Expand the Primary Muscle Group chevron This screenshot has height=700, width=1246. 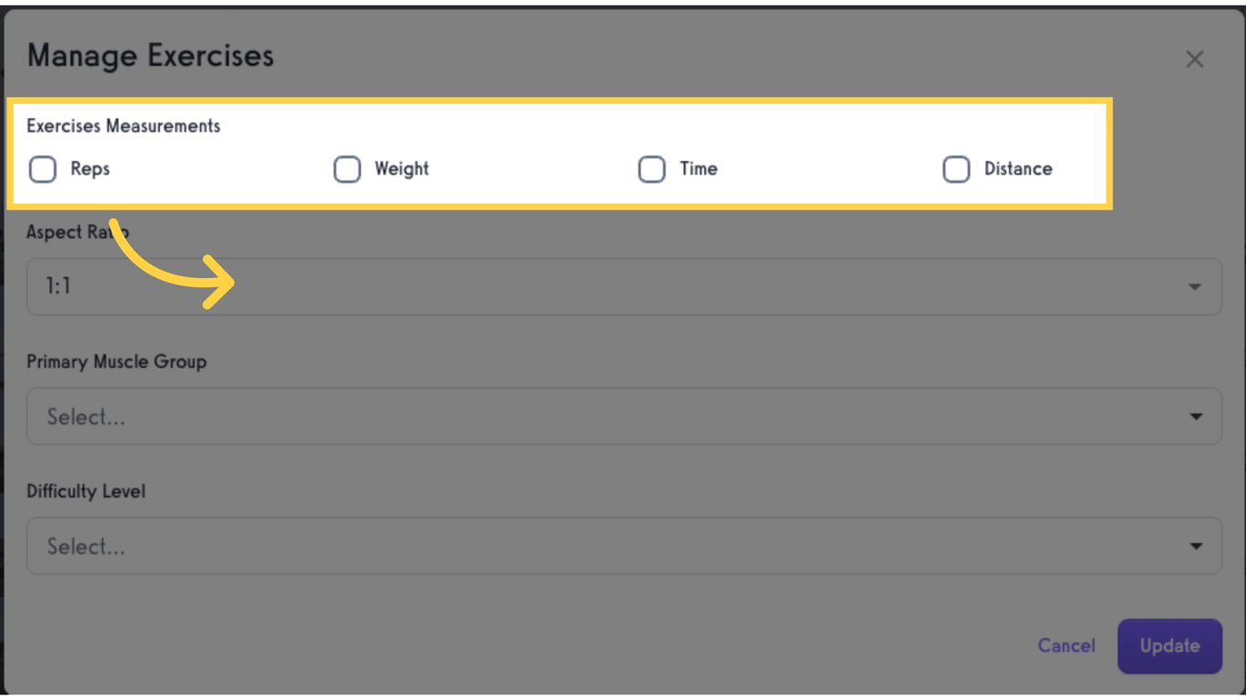1195,416
